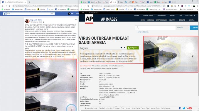Click the Tidak aman site info icon
Image resolution: width=199 pixels, height=111 pixels.
coord(93,6)
